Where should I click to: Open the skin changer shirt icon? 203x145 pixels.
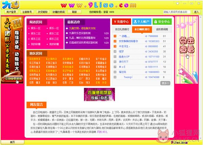pyautogui.click(x=177, y=3)
